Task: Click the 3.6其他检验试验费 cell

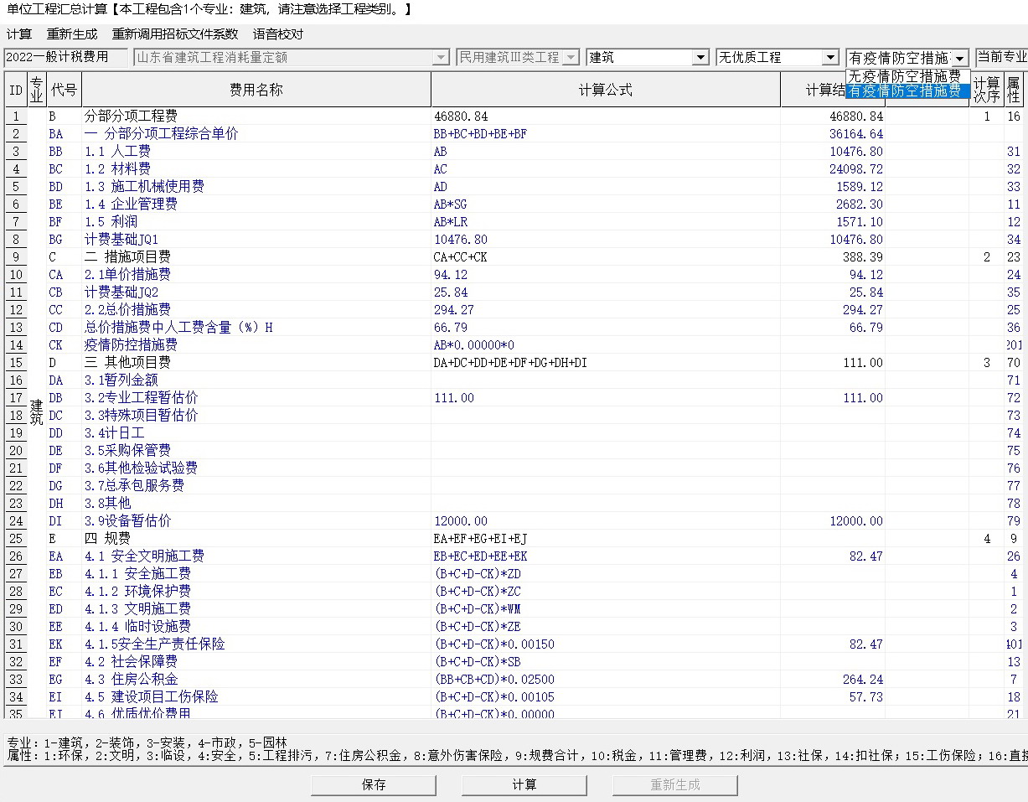Action: click(256, 468)
